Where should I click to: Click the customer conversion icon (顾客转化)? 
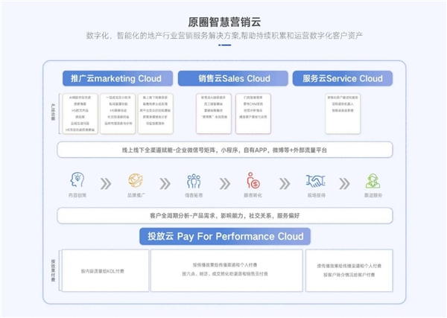[x=252, y=180]
